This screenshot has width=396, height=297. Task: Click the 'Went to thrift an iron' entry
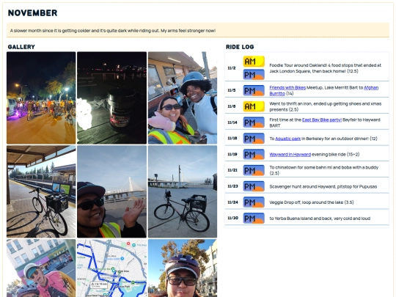[326, 106]
